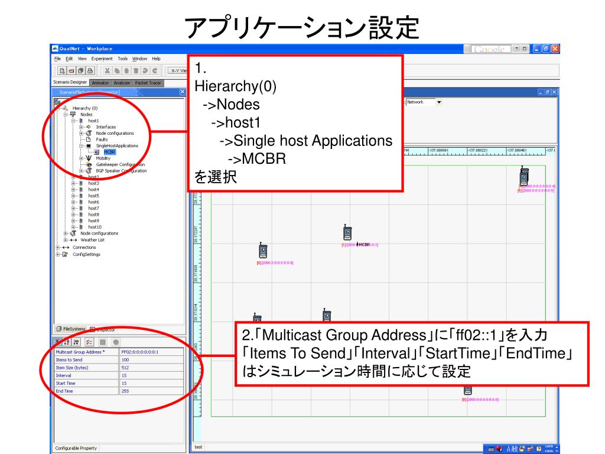Viewport: 605px width, 454px height.
Task: Select Gatekeeper Configuration tree item
Action: pos(121,164)
